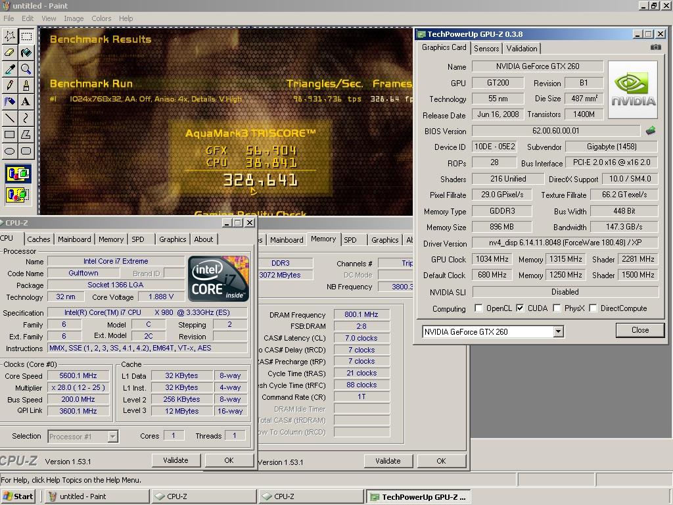
Task: Click the Name field NVIDIA GeForce GTX 260
Action: (538, 66)
